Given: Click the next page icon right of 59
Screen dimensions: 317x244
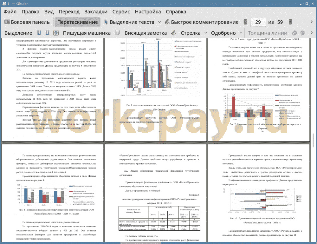Looking at the screenshot, I should (290, 22).
